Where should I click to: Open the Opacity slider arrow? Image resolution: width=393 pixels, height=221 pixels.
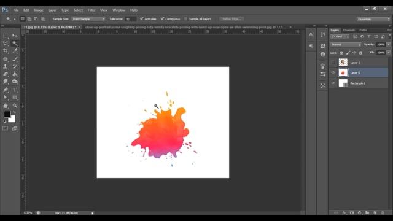pos(389,45)
